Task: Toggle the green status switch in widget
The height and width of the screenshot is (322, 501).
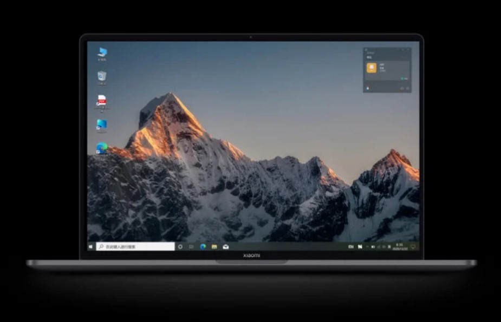Action: (x=404, y=78)
